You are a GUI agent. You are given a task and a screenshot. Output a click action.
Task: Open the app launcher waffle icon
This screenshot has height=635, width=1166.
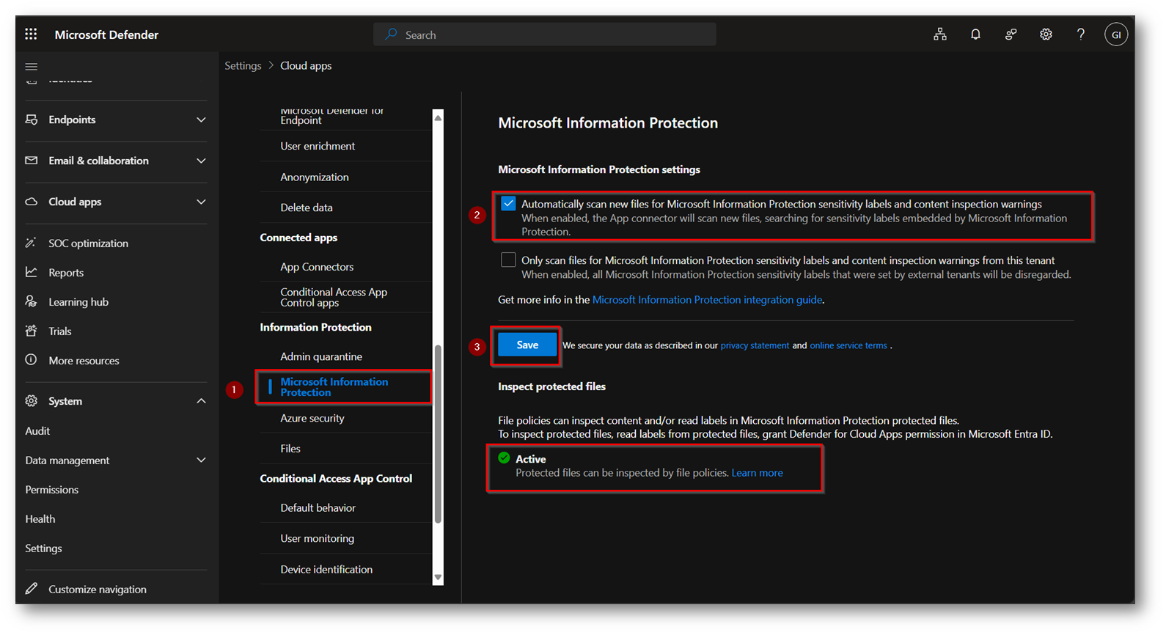[31, 34]
